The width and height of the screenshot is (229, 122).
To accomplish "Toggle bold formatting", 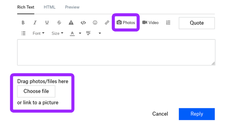I will coord(23,23).
